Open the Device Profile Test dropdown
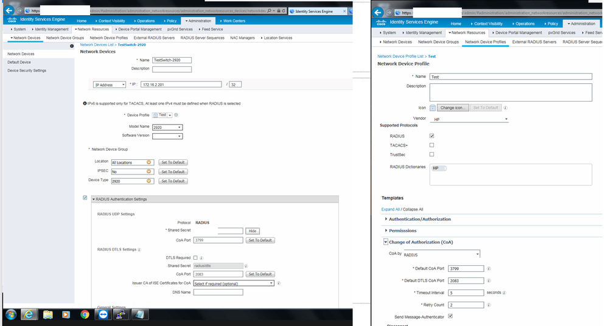Screen dimensions: 608x326 pyautogui.click(x=170, y=115)
